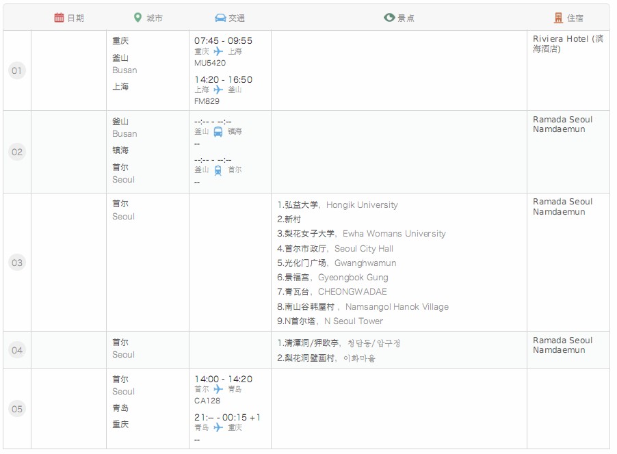Click the bus icon from 釜山 to 镇海
617x454 pixels.
218,131
